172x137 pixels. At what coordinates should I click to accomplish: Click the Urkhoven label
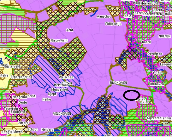pyautogui.click(x=157, y=84)
